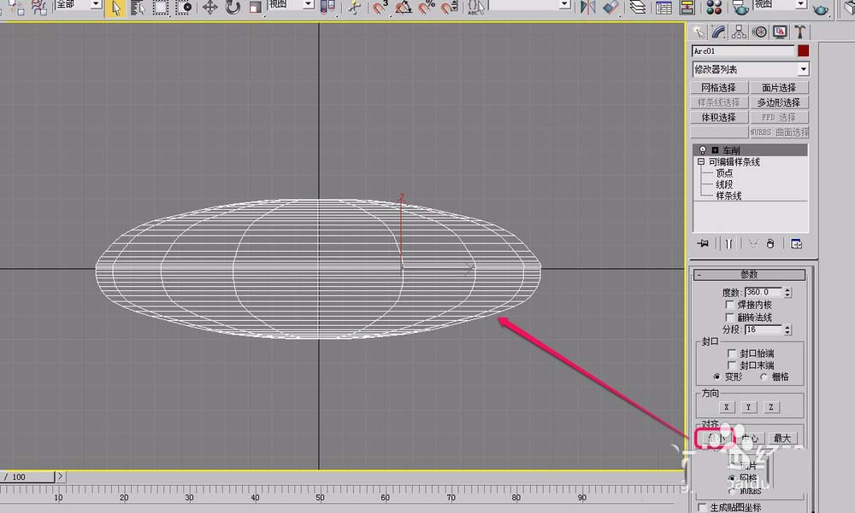Switch to Create command panel tab
Viewport: 855px width, 513px height.
pyautogui.click(x=699, y=32)
